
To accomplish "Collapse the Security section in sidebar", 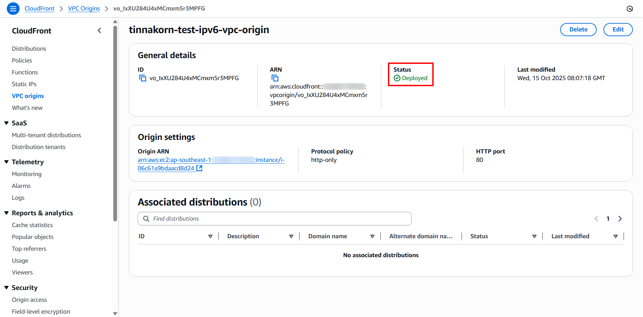I will 6,288.
